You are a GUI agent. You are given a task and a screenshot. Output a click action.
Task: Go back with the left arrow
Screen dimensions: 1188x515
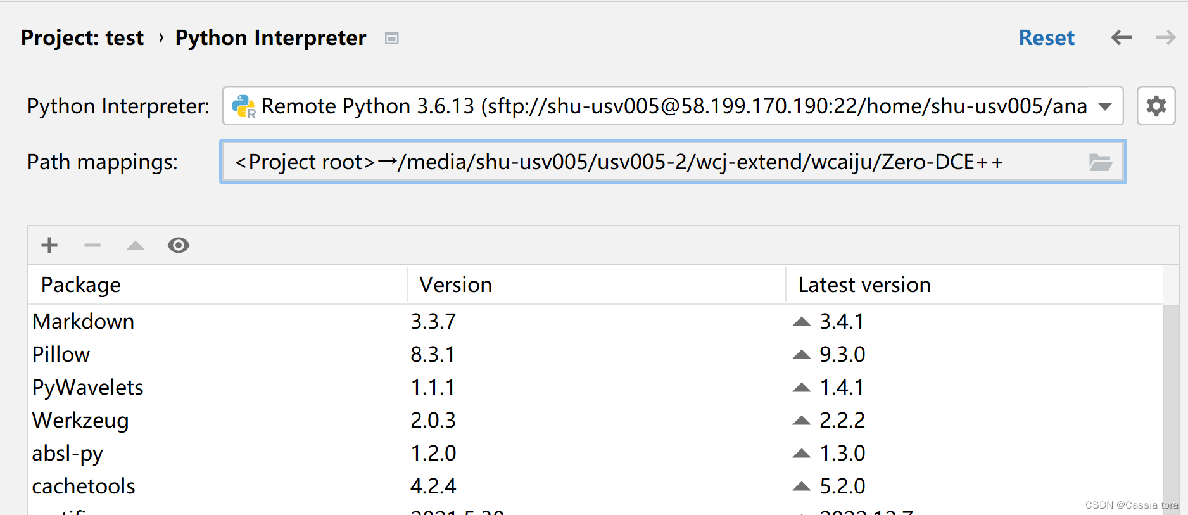tap(1121, 37)
